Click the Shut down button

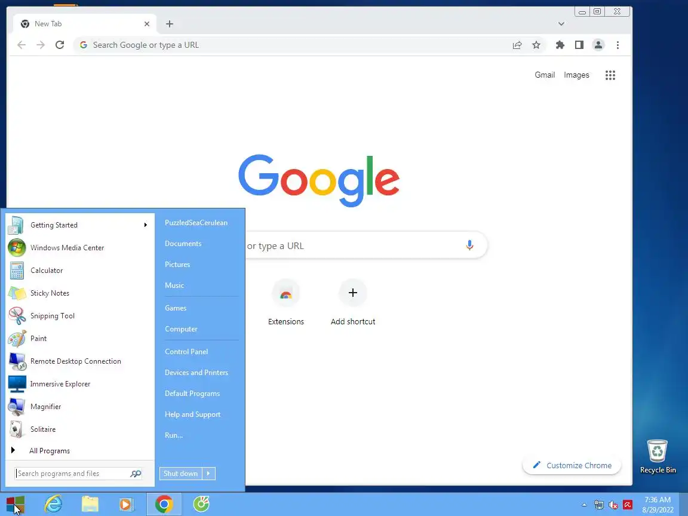pyautogui.click(x=180, y=474)
